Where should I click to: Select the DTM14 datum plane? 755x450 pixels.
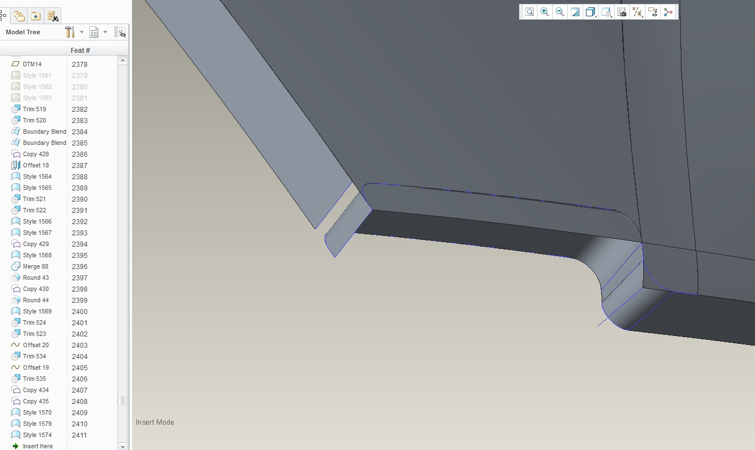tap(32, 64)
